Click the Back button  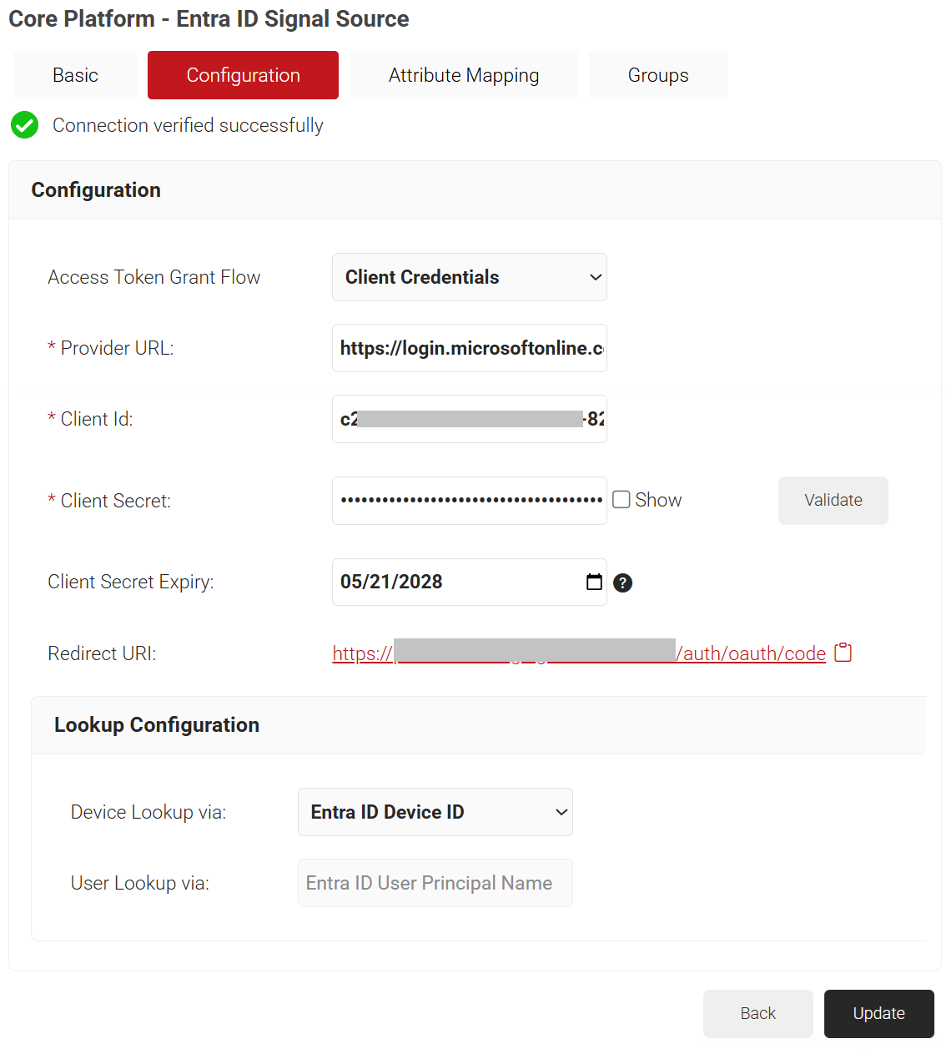(758, 1014)
